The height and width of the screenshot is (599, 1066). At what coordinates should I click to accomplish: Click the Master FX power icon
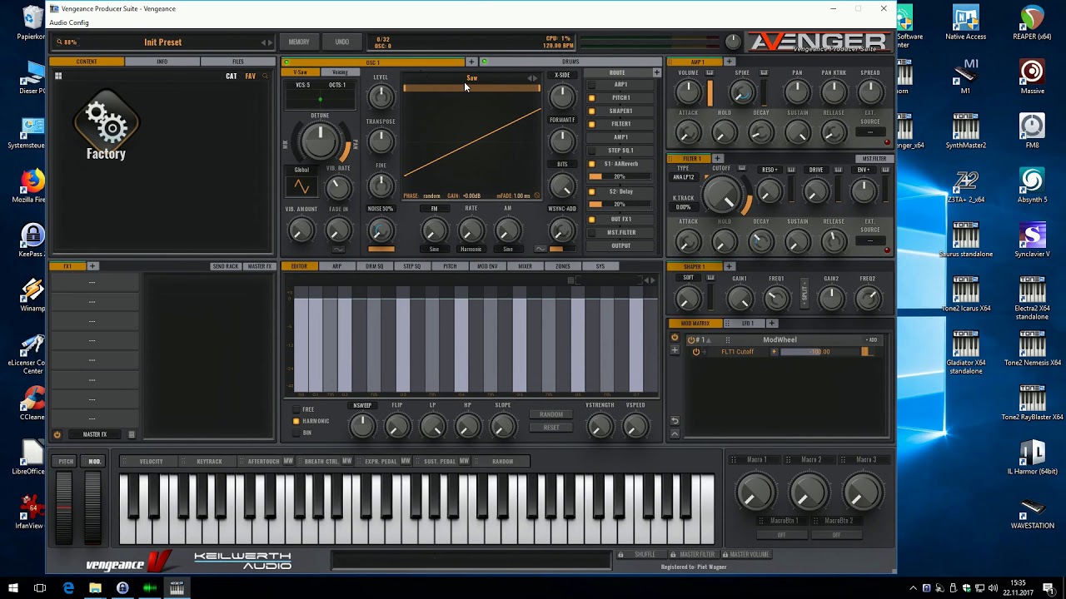(x=57, y=434)
